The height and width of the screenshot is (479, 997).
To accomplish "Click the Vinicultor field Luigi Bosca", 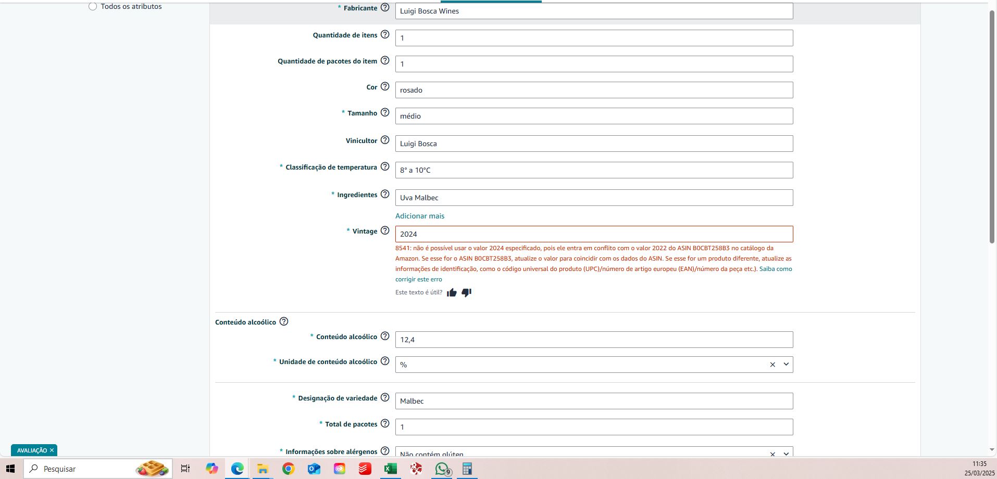I will [594, 144].
